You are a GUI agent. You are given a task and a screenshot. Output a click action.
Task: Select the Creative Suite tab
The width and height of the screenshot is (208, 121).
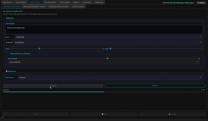click(x=99, y=2)
